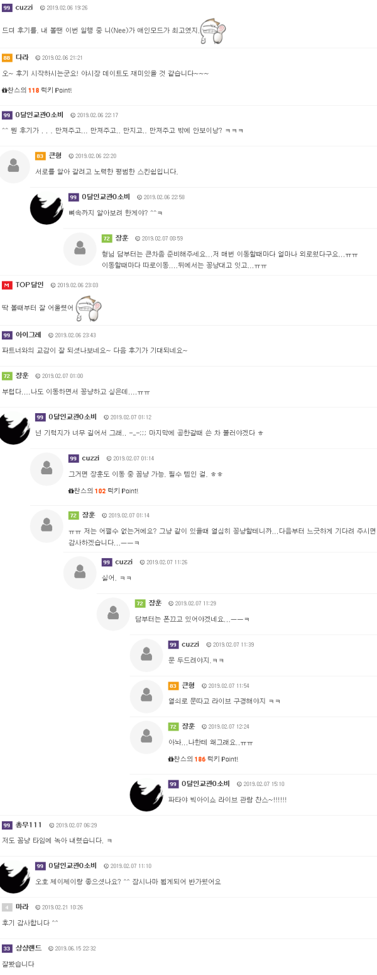
Task: Click the mouse emoticon in cuzzi's first comment
Action: pos(212,31)
